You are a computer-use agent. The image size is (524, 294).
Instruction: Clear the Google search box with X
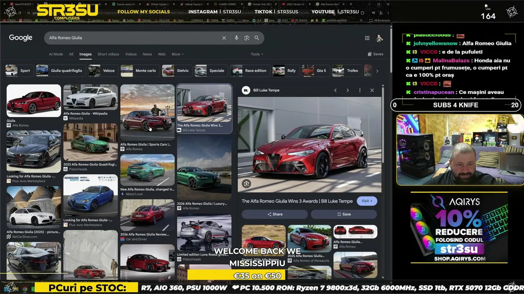[x=224, y=38]
